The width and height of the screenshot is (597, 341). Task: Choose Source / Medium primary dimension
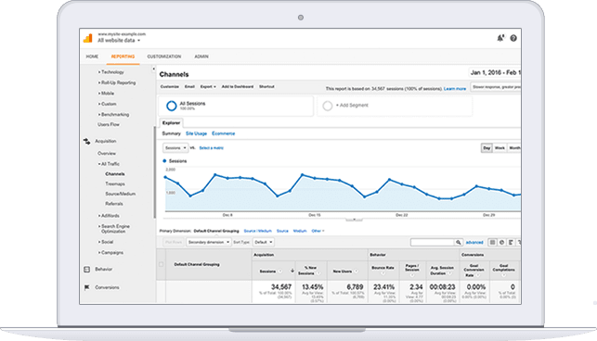[257, 231]
